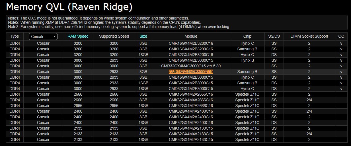
Task: Click Samsung B chip for CMK32GX4M2B3000C15
Action: (247, 83)
